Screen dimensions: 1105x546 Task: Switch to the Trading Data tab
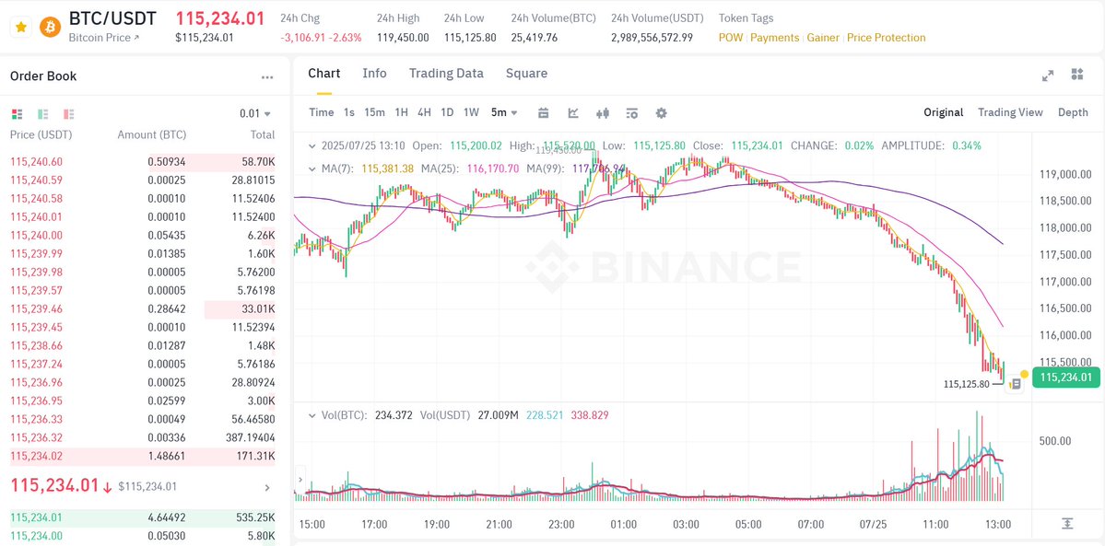click(x=446, y=74)
